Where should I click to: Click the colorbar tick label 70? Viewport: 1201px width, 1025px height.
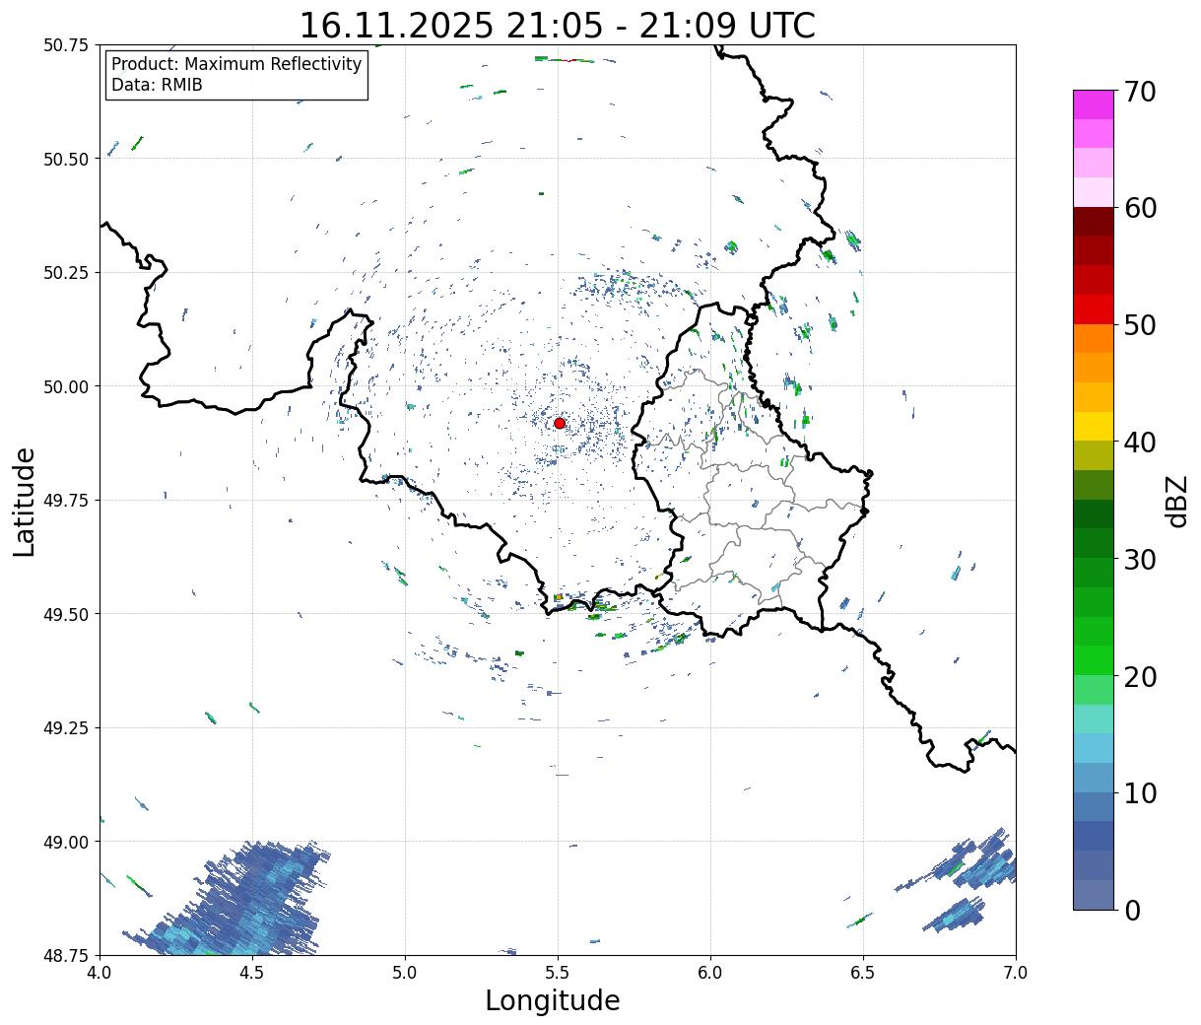click(x=1140, y=92)
